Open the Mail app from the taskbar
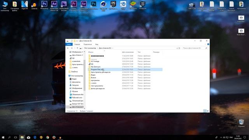 pyautogui.click(x=28, y=137)
